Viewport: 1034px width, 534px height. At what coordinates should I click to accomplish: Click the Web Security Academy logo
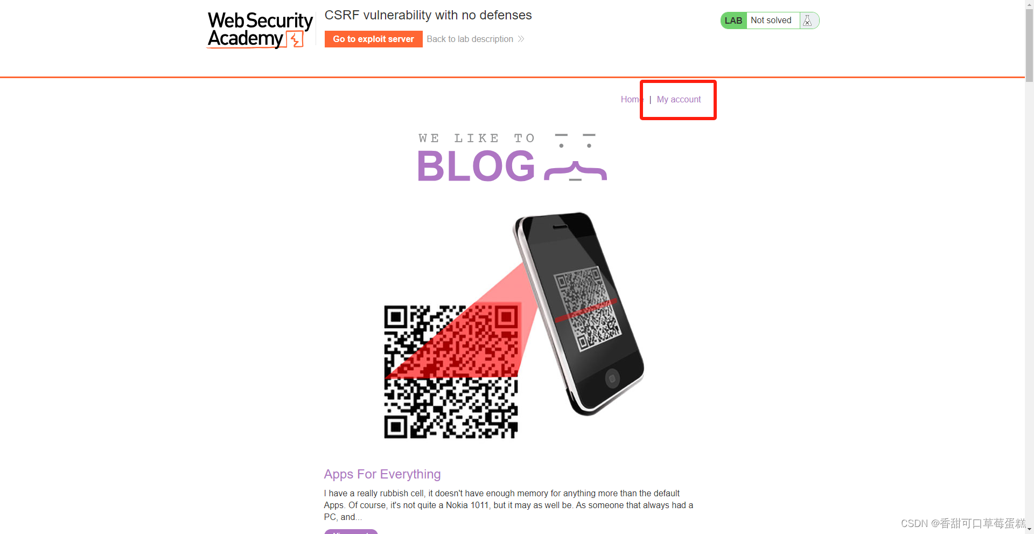coord(260,30)
